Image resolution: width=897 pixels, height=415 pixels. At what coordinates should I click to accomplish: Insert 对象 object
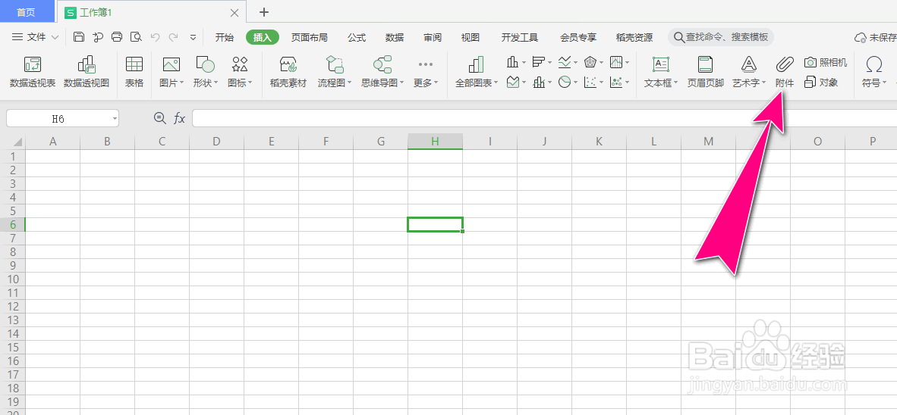[821, 83]
